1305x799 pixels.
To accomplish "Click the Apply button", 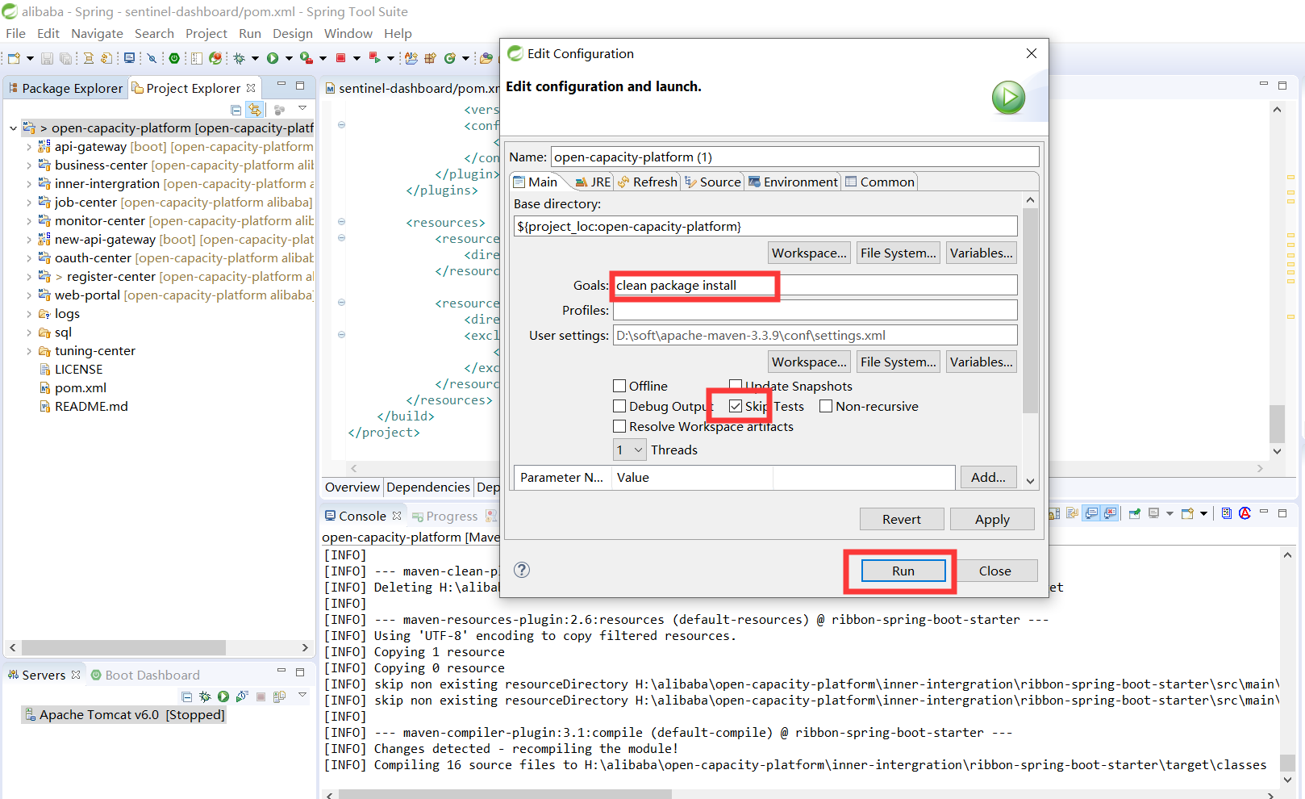I will (992, 519).
